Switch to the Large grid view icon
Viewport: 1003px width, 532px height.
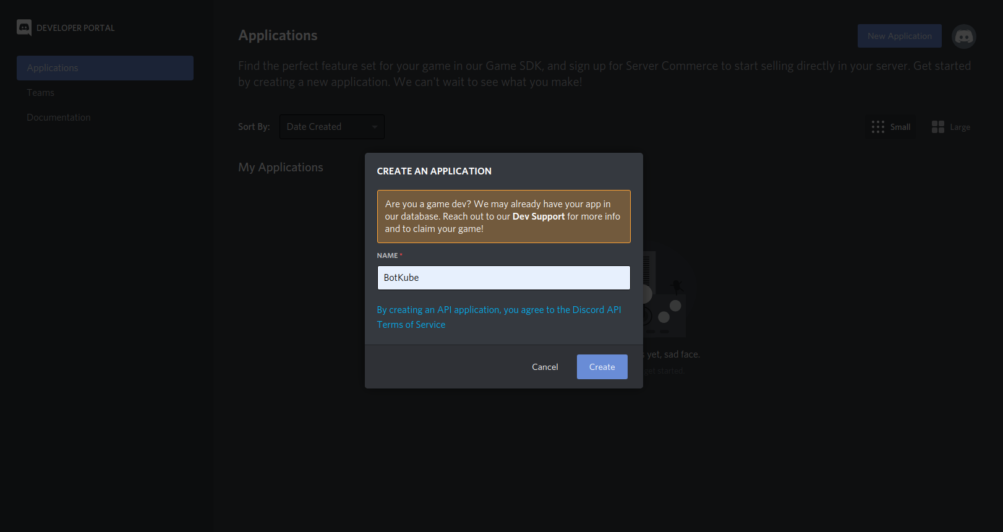click(937, 127)
